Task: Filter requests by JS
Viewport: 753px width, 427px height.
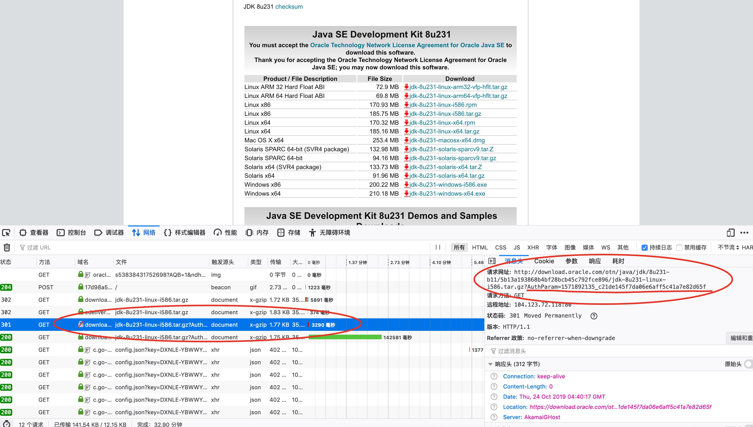Action: click(517, 247)
